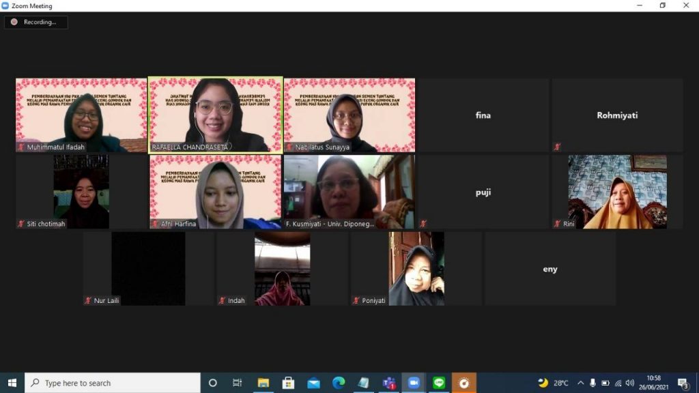The height and width of the screenshot is (393, 699).
Task: Click the muted mic icon beside Rohmiyati
Action: point(558,147)
